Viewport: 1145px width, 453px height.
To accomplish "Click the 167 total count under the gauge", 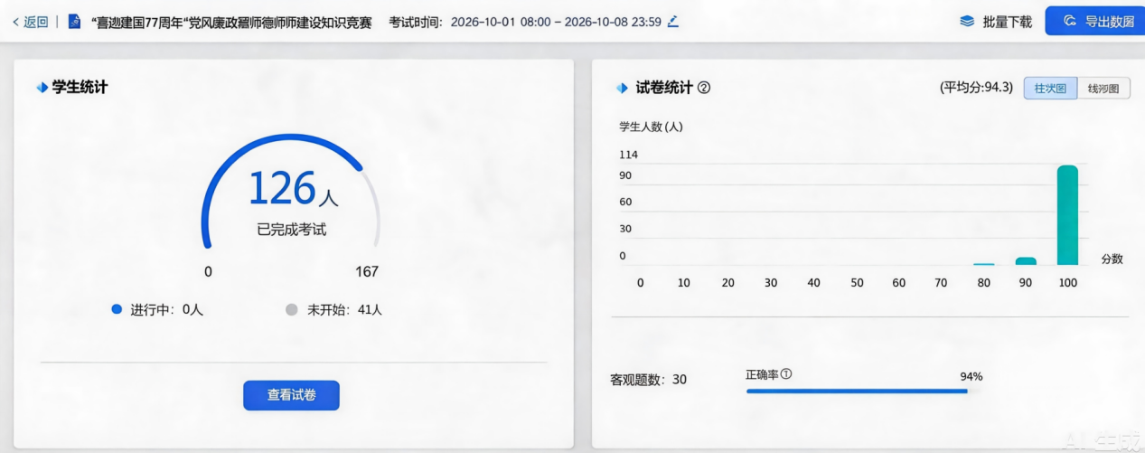I will click(367, 271).
